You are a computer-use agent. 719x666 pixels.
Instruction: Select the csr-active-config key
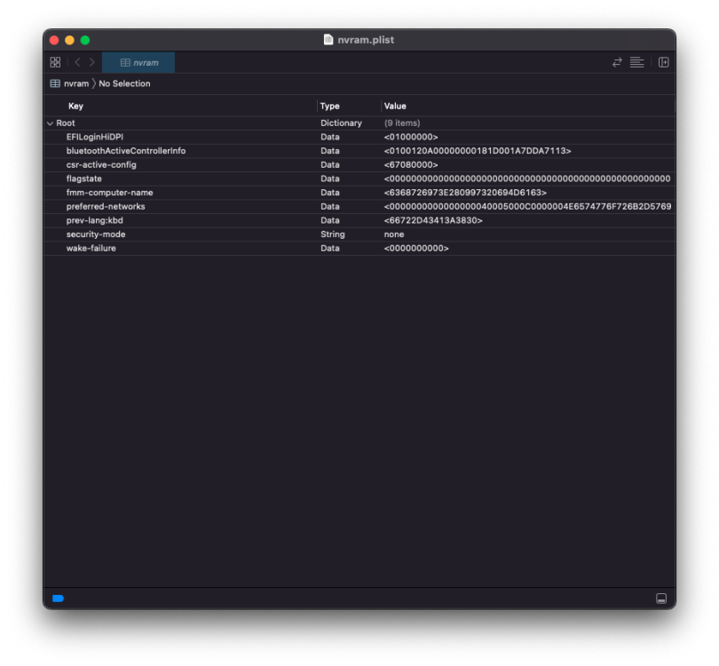tap(101, 164)
